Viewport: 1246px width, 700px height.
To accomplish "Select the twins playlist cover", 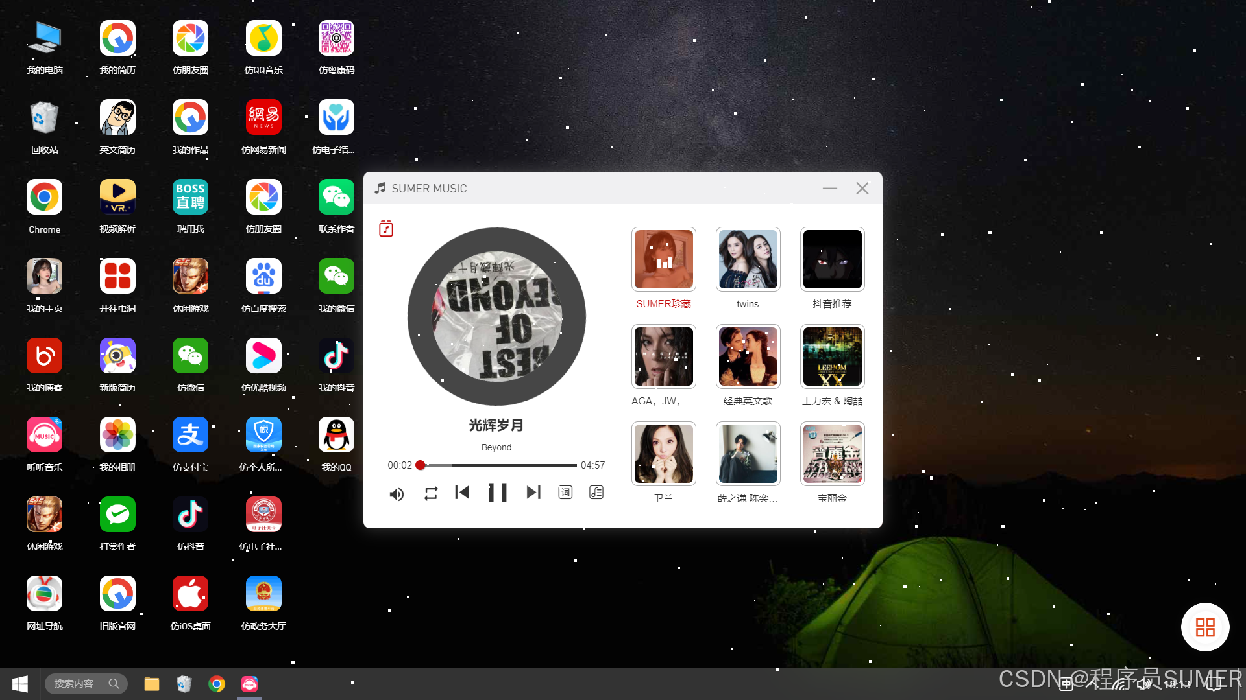I will 748,259.
